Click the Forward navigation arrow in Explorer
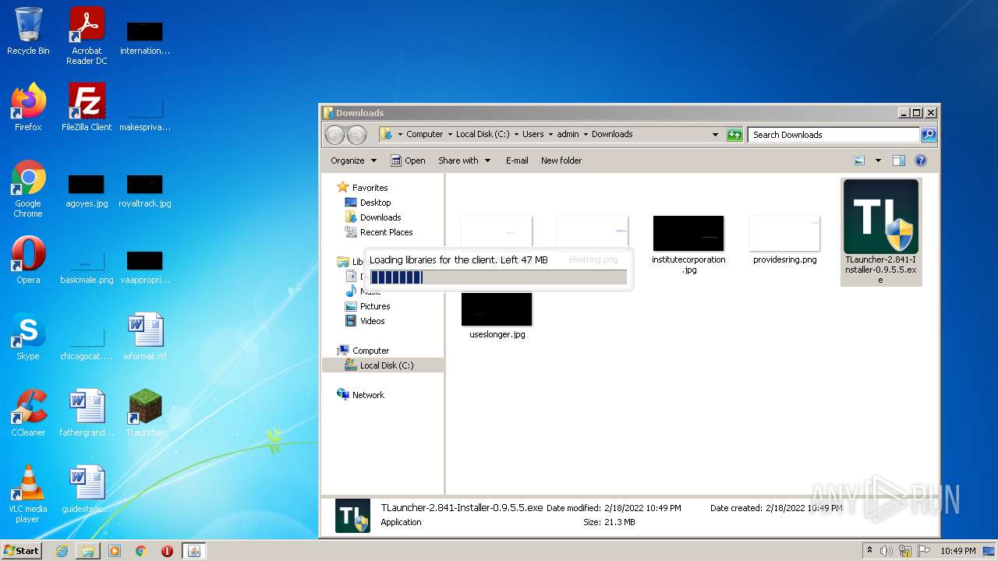998x561 pixels. click(356, 135)
